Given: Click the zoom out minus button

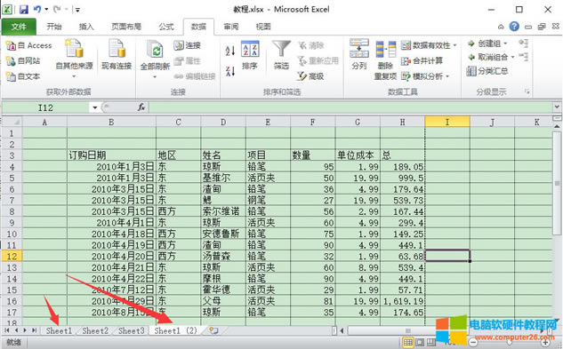Looking at the screenshot, I should pos(473,343).
